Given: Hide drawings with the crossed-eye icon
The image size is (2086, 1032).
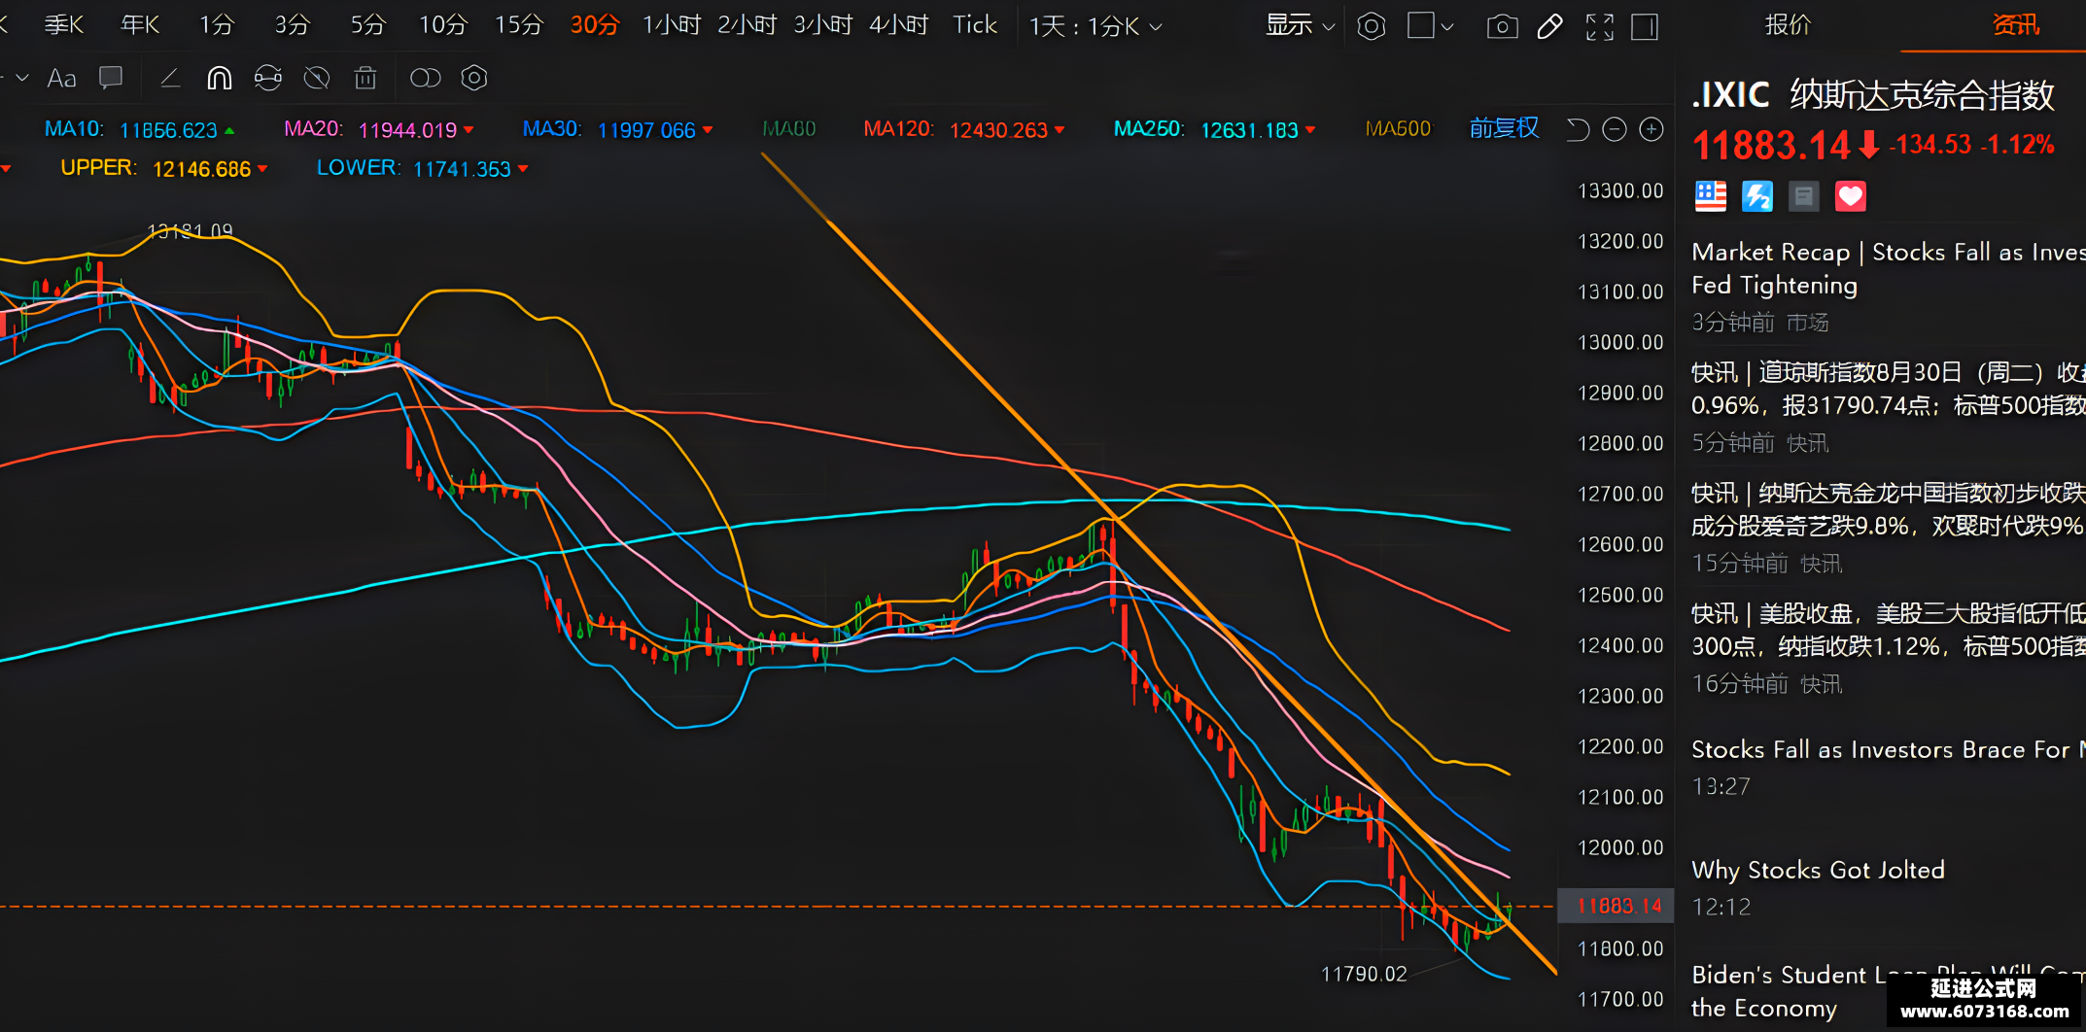Looking at the screenshot, I should click(x=317, y=78).
